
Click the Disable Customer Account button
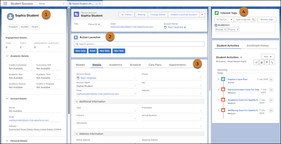coord(184,15)
